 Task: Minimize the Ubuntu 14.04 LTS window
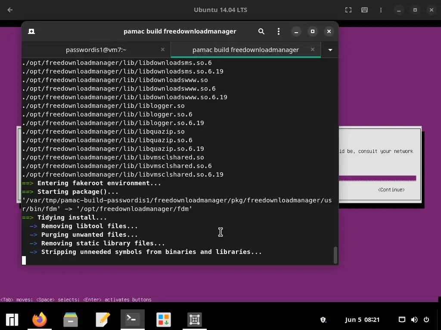pyautogui.click(x=398, y=10)
